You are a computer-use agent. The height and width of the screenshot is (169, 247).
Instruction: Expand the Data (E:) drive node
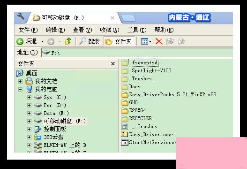[29, 113]
